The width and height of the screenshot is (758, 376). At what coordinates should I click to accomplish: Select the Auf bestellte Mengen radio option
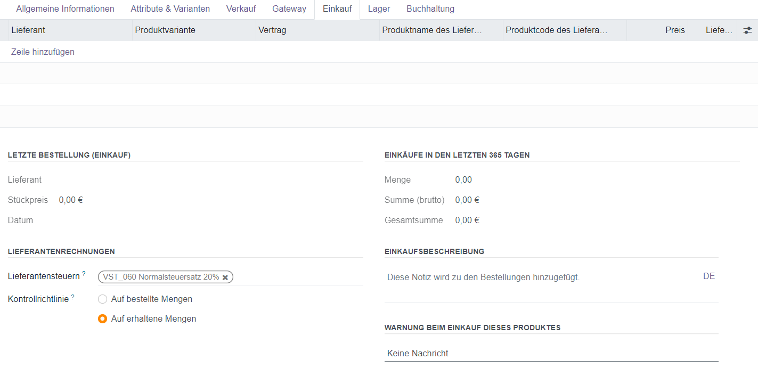coord(103,299)
